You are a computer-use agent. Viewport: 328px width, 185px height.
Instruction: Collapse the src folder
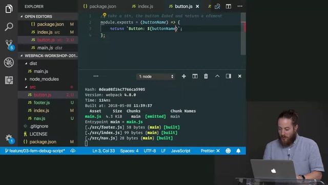pyautogui.click(x=48, y=87)
